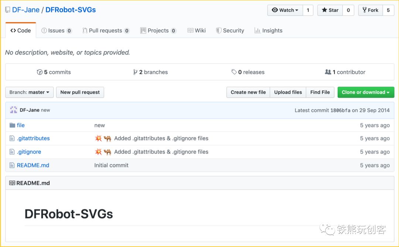399x247 pixels.
Task: Go to the Security tab
Action: [x=230, y=31]
